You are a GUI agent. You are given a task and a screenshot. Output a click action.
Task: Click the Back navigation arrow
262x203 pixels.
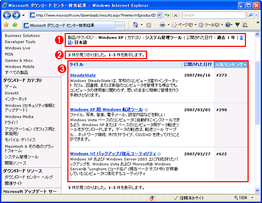coord(7,15)
